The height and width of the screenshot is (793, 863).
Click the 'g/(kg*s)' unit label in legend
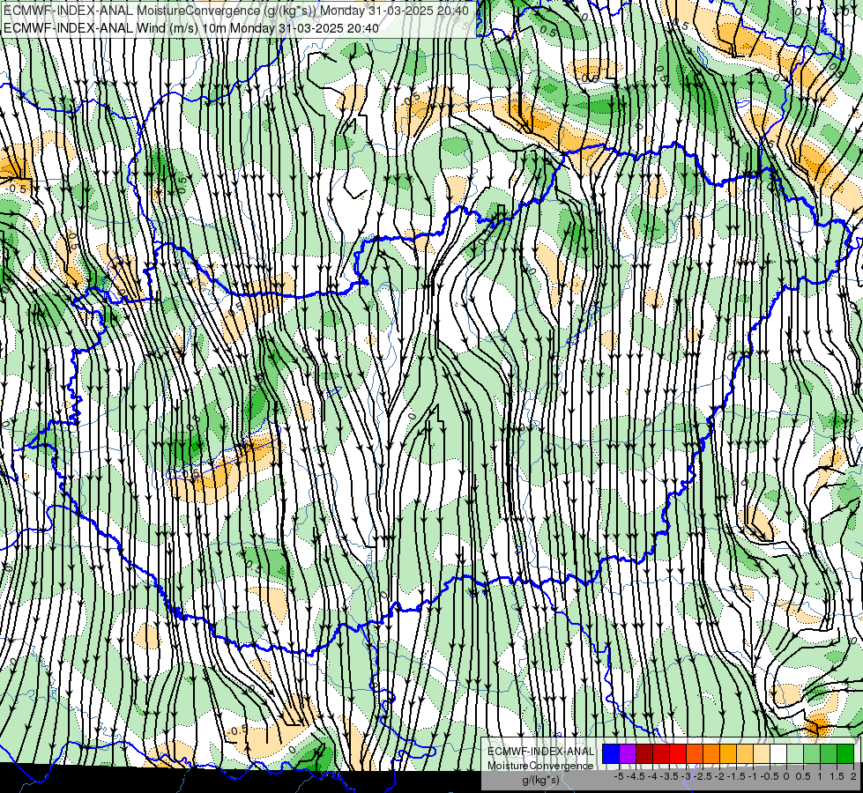pyautogui.click(x=540, y=780)
